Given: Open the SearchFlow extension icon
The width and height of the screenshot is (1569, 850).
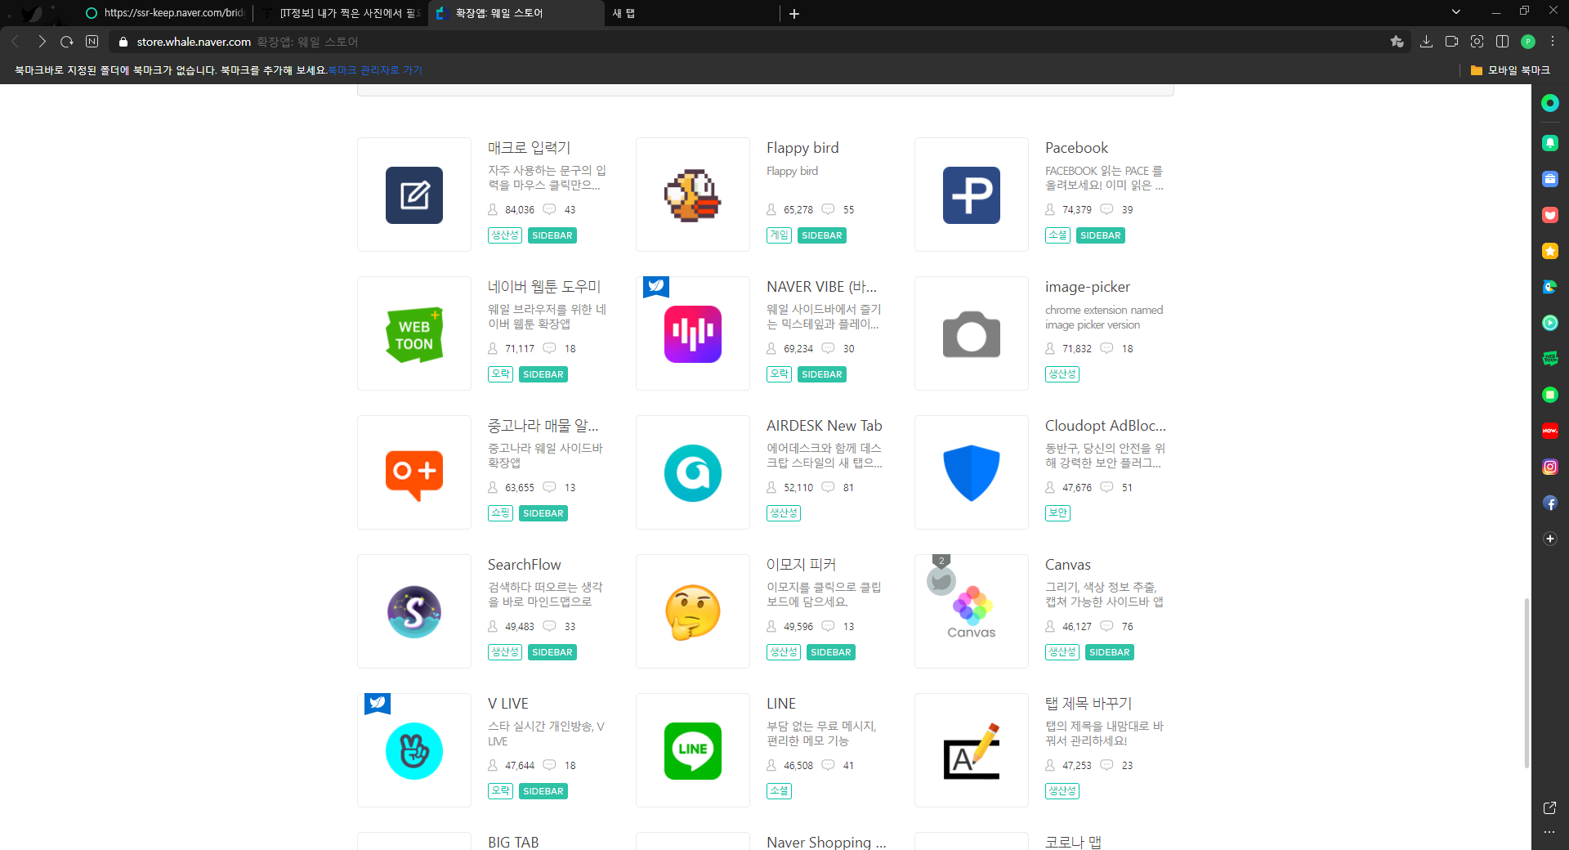Looking at the screenshot, I should pos(414,612).
